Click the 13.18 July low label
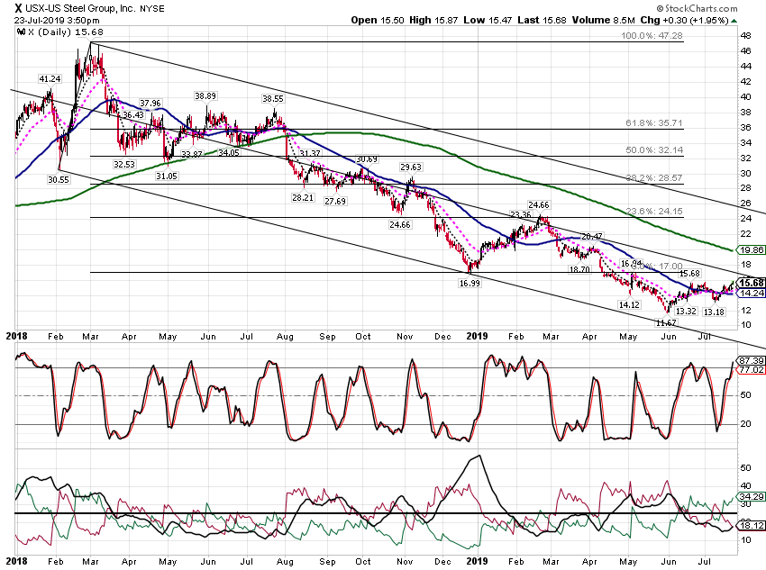This screenshot has width=766, height=570. point(714,312)
